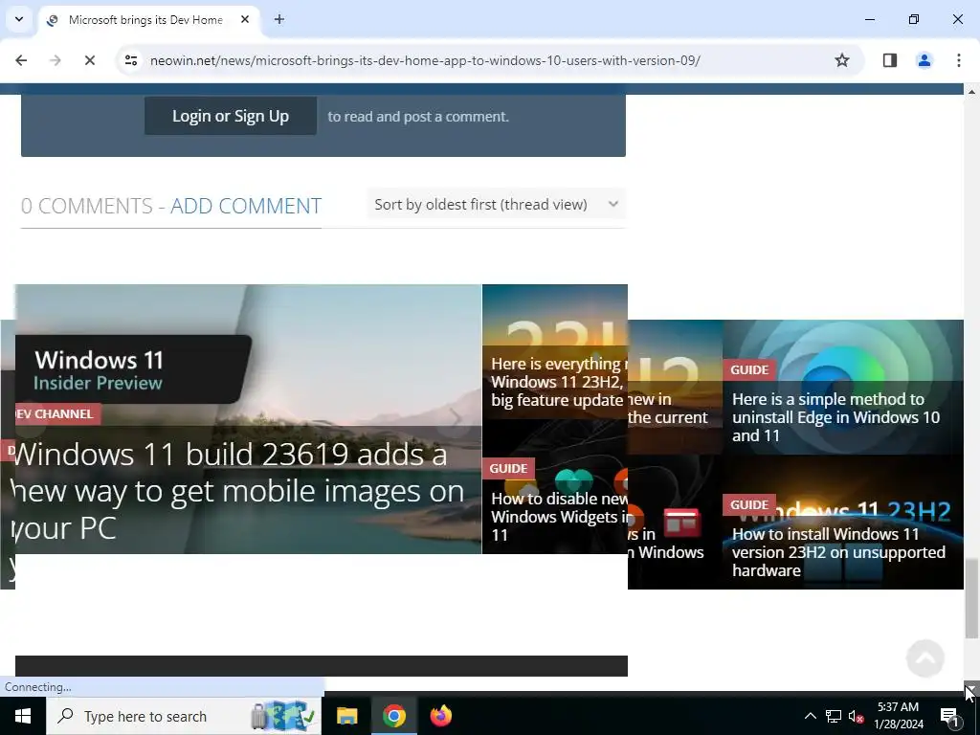Click taskbar search box
Screen dimensions: 980x735
coord(184,716)
